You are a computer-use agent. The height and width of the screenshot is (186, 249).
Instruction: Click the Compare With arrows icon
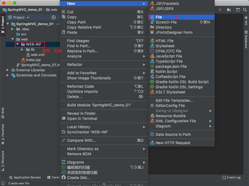click(64, 140)
